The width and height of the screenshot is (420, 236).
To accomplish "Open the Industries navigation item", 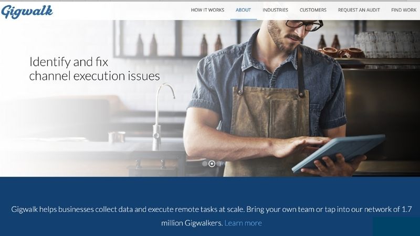I will point(275,10).
